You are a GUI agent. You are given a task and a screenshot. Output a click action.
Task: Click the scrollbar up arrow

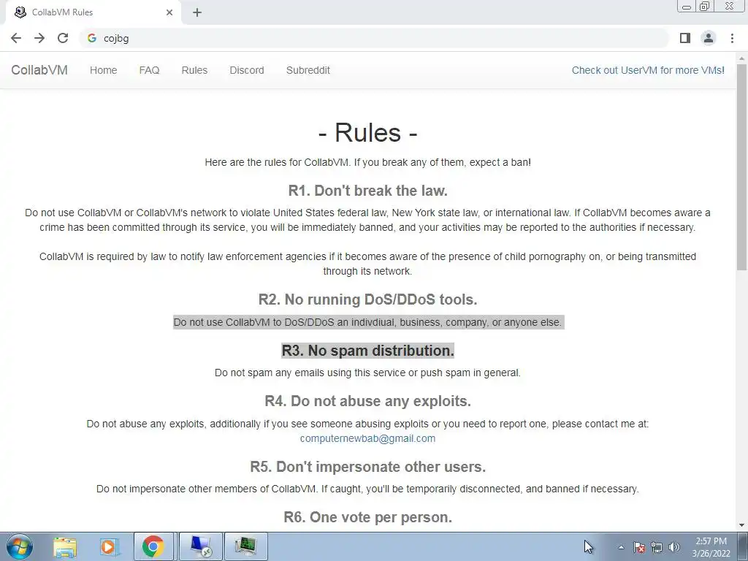click(x=741, y=58)
